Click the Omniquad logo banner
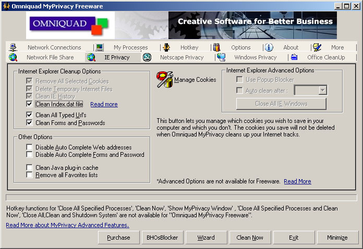 click(70, 25)
